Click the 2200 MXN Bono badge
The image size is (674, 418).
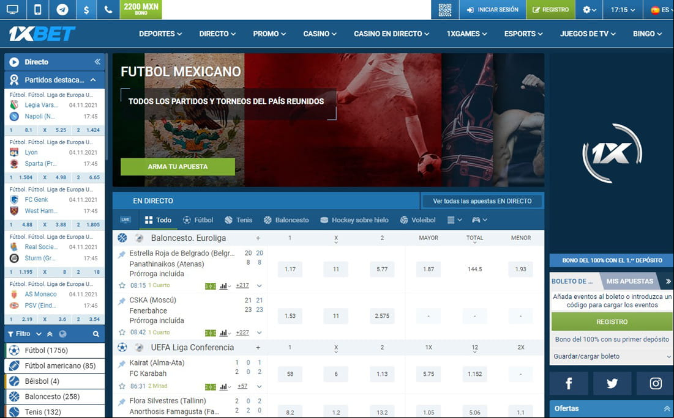(x=141, y=9)
